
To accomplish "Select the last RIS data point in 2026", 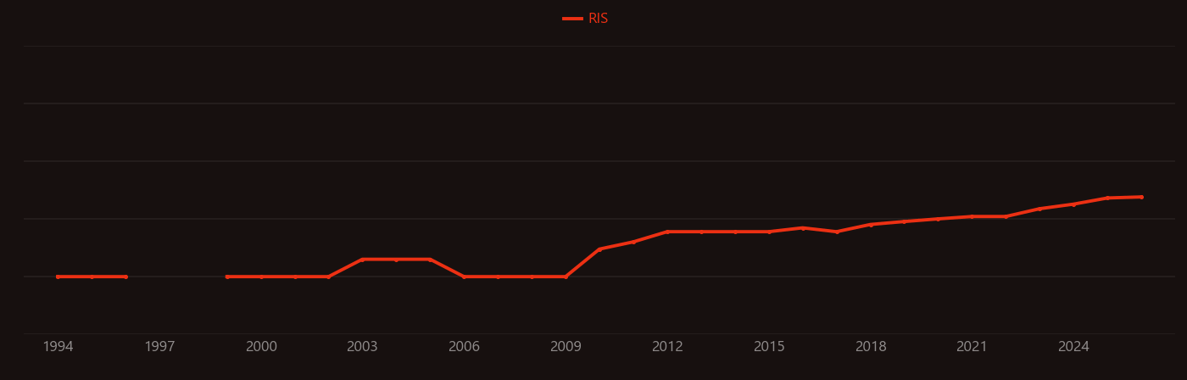I will pyautogui.click(x=1141, y=197).
